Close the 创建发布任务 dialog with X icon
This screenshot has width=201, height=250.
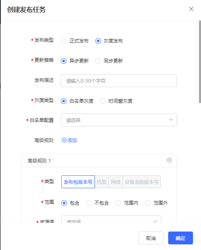pos(191,9)
